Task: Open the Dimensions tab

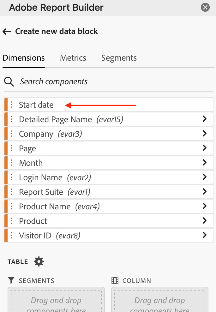Action: tap(23, 58)
